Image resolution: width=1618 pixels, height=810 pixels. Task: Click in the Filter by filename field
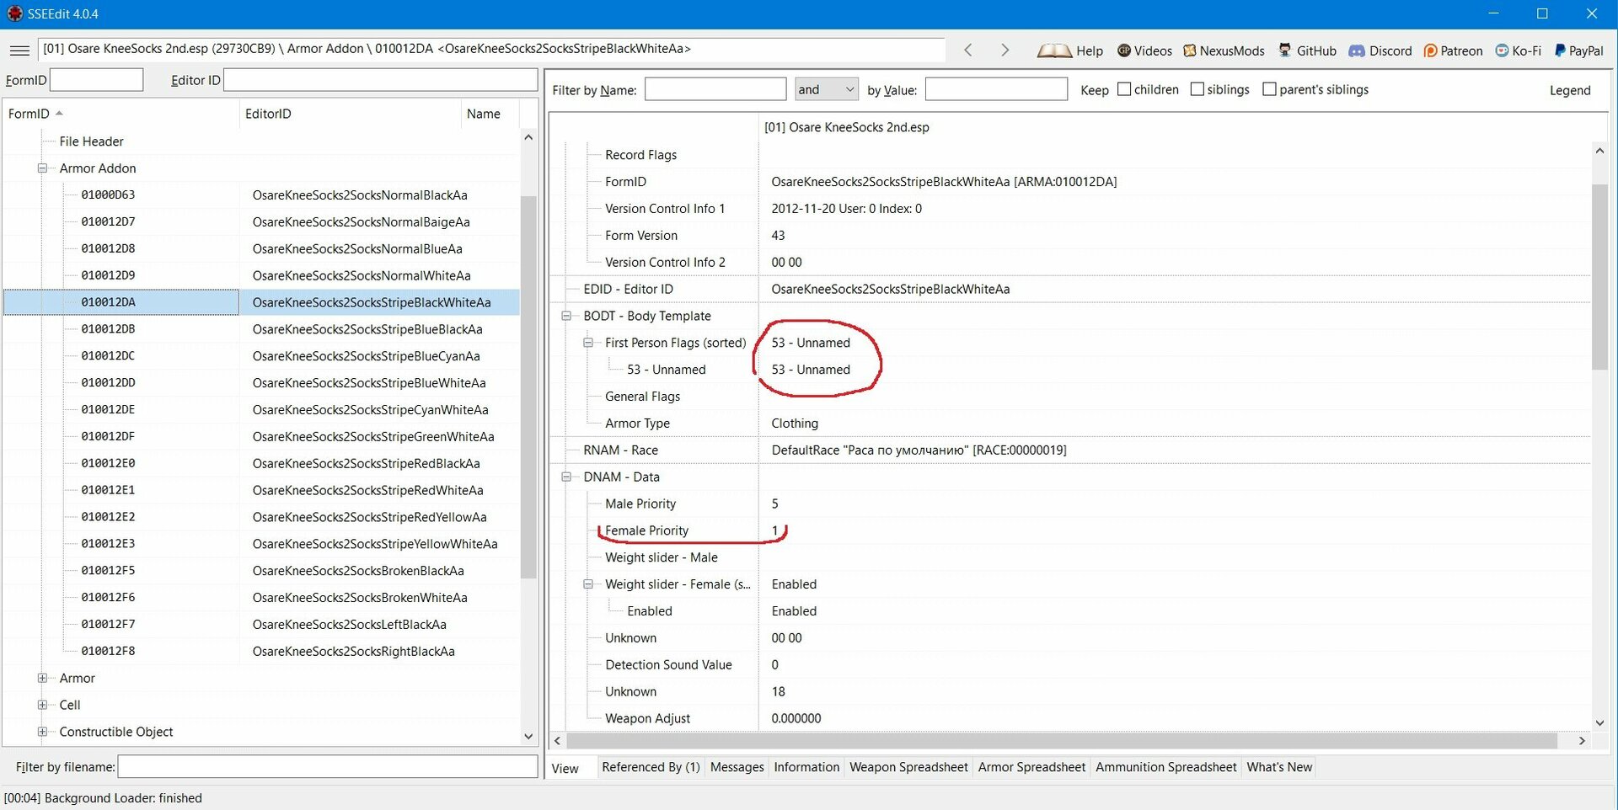[327, 766]
